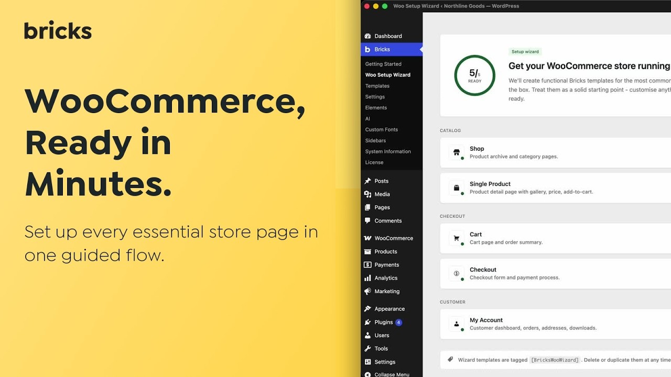The image size is (671, 377).
Task: Click the Pages icon in the sidebar
Action: [x=367, y=207]
